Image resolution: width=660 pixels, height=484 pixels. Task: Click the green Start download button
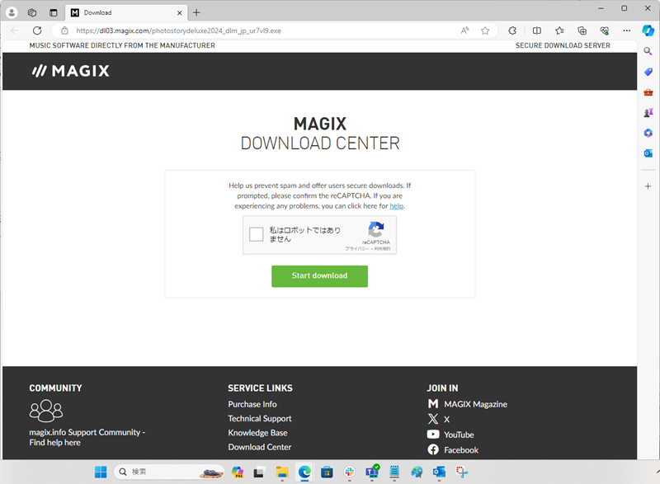coord(319,276)
